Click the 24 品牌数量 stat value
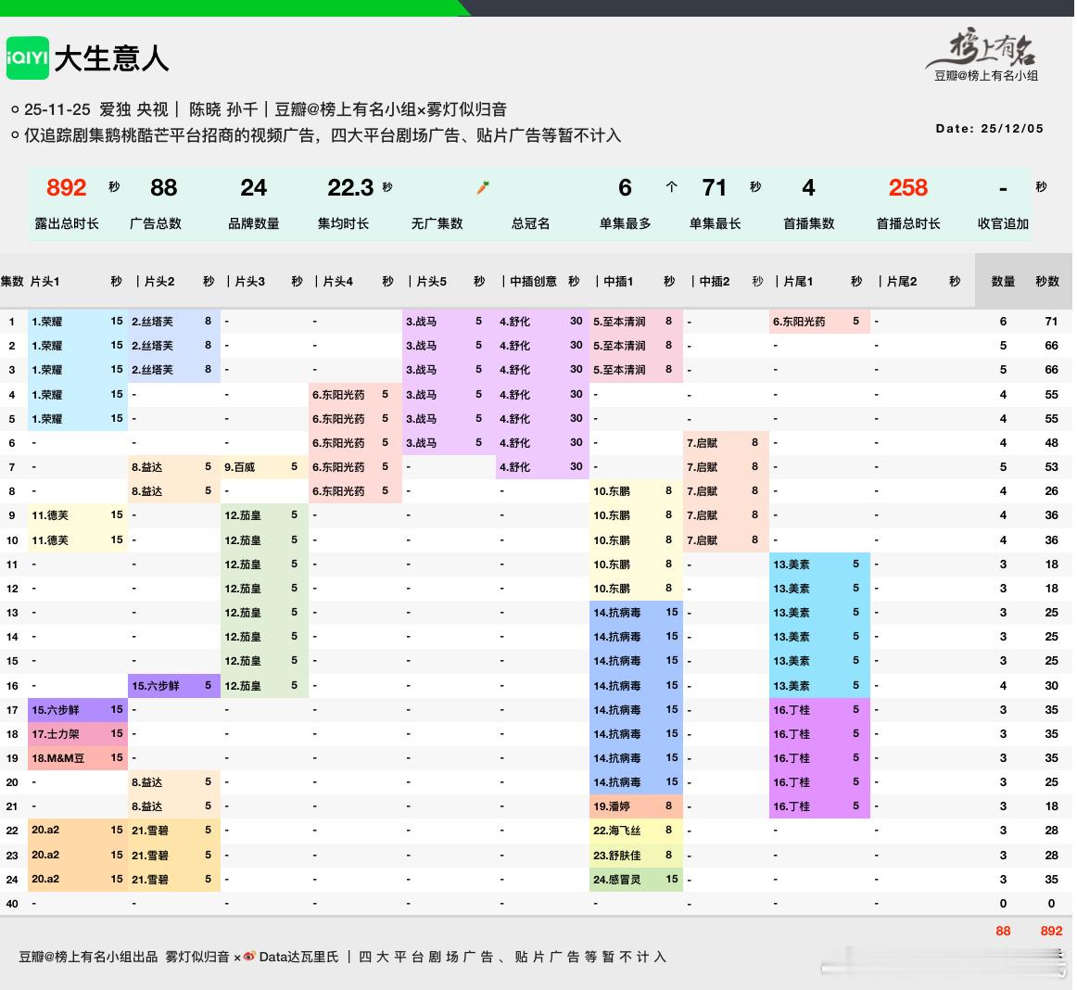 point(253,187)
